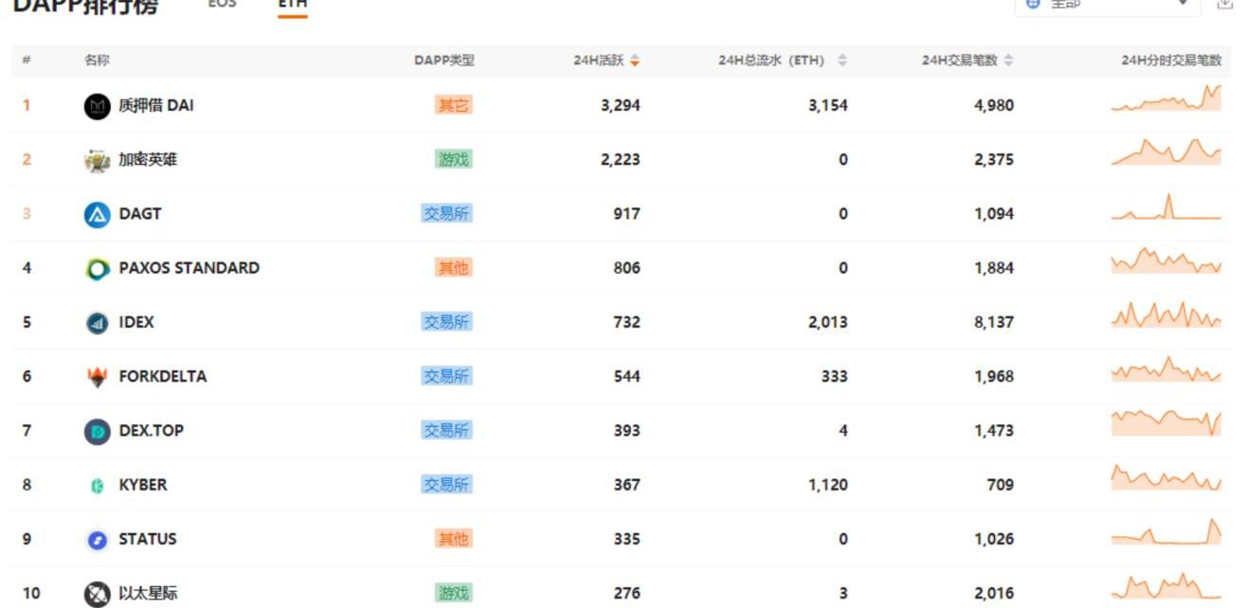The image size is (1246, 608).
Task: Switch to the EOS tab
Action: [222, 5]
